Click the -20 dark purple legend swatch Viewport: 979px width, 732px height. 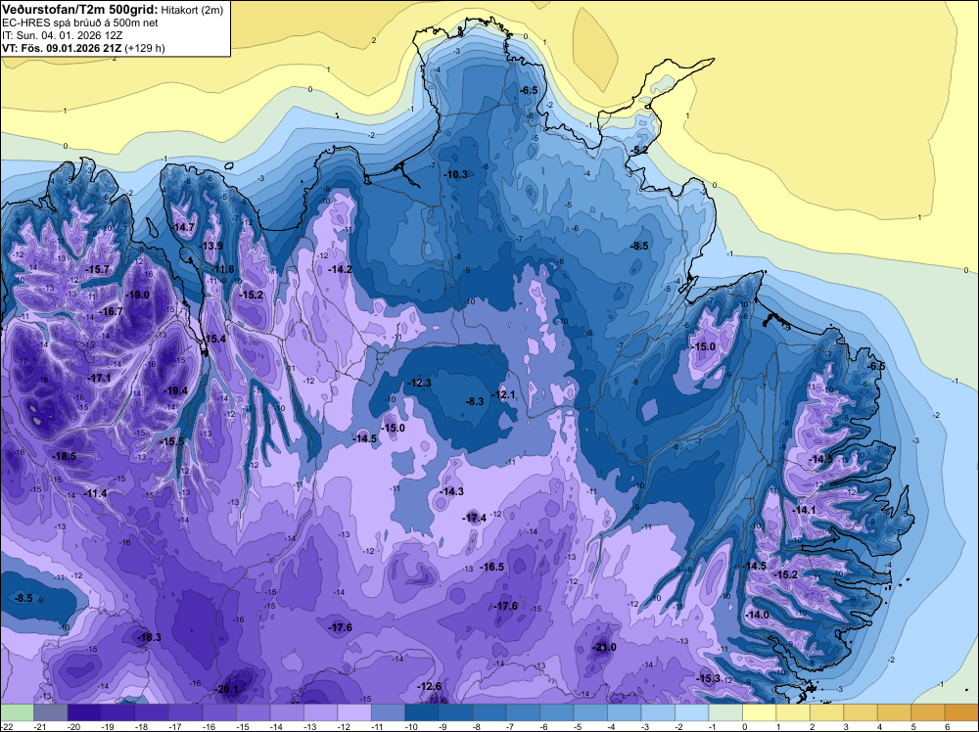click(84, 712)
